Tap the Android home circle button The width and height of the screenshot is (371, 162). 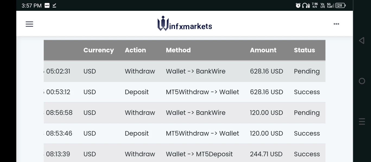[362, 81]
